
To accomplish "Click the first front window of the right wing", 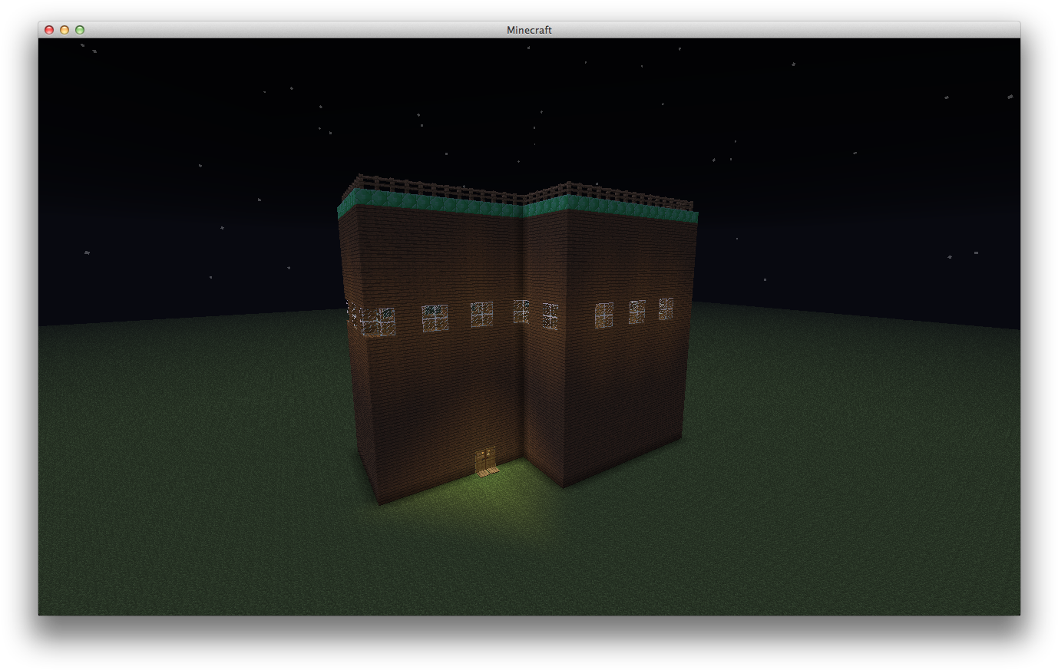I will 604,315.
